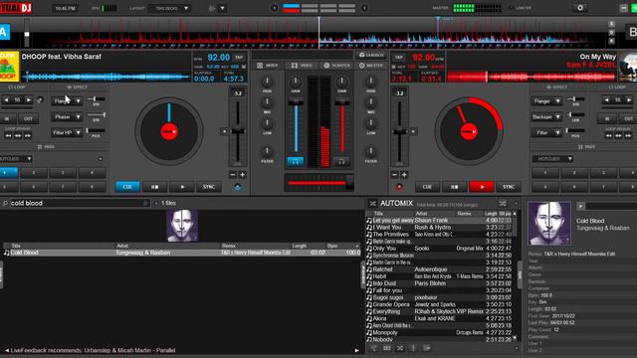Click the cold blood search input field

click(76, 203)
